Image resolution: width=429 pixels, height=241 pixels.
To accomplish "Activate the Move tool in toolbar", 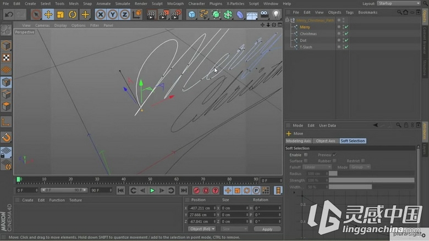I will coord(48,14).
